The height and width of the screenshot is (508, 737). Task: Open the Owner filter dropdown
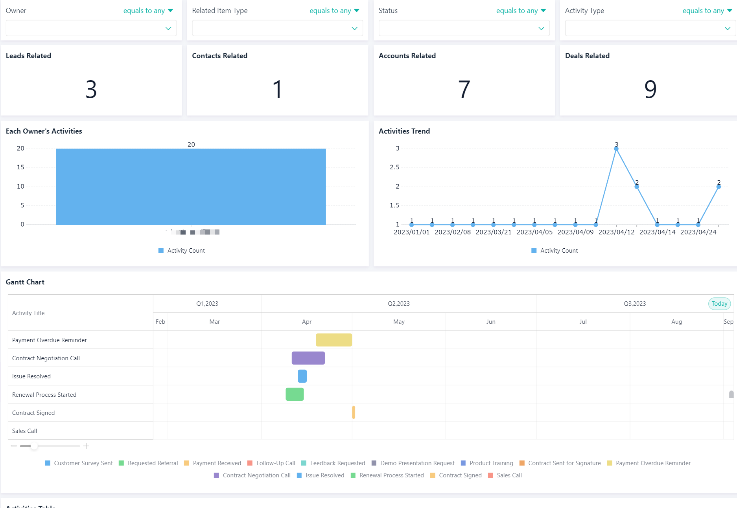91,28
